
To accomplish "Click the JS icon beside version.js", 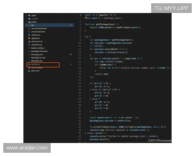I will (29, 64).
